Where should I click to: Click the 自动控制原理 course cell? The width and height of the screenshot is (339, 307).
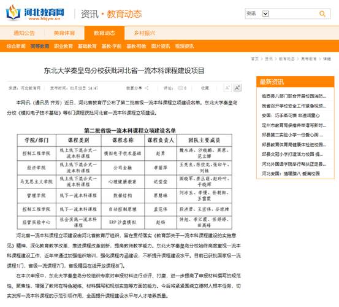tap(123, 209)
